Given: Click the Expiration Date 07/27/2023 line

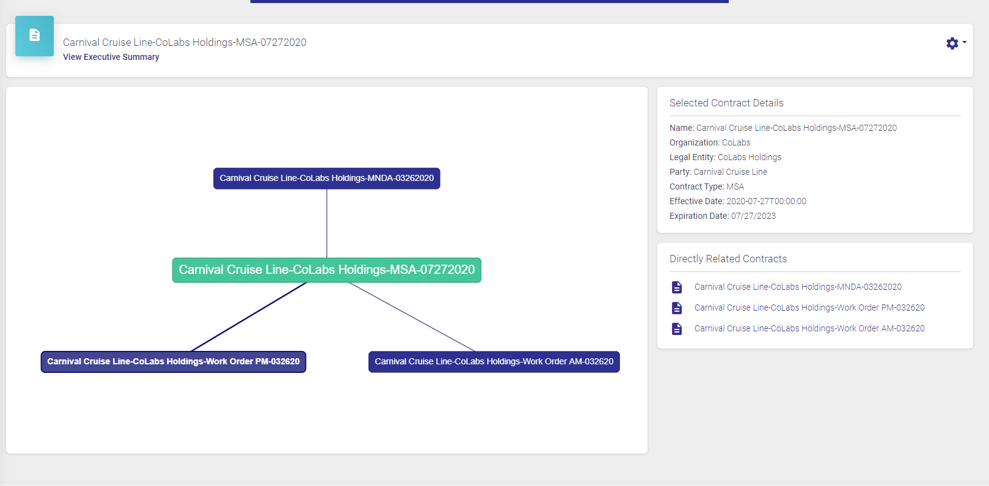Looking at the screenshot, I should [723, 216].
